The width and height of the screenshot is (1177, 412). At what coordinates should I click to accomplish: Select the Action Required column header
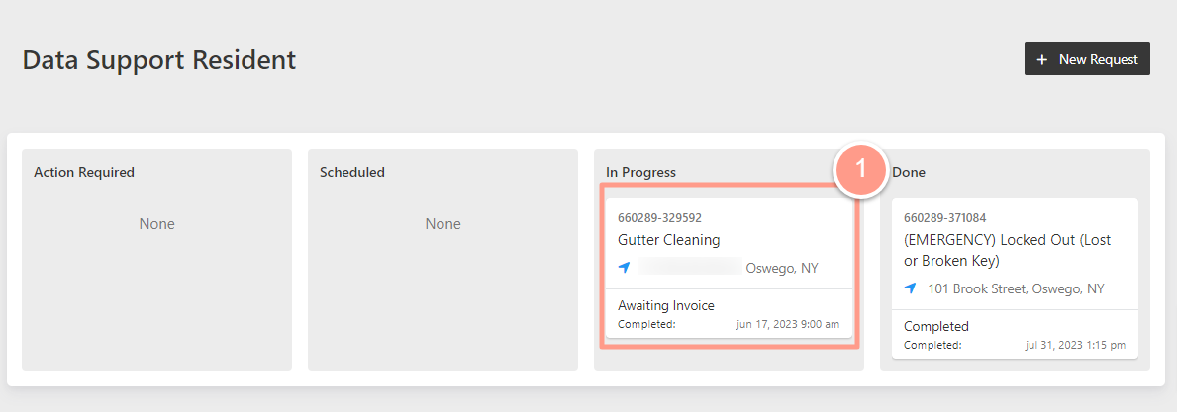tap(84, 172)
